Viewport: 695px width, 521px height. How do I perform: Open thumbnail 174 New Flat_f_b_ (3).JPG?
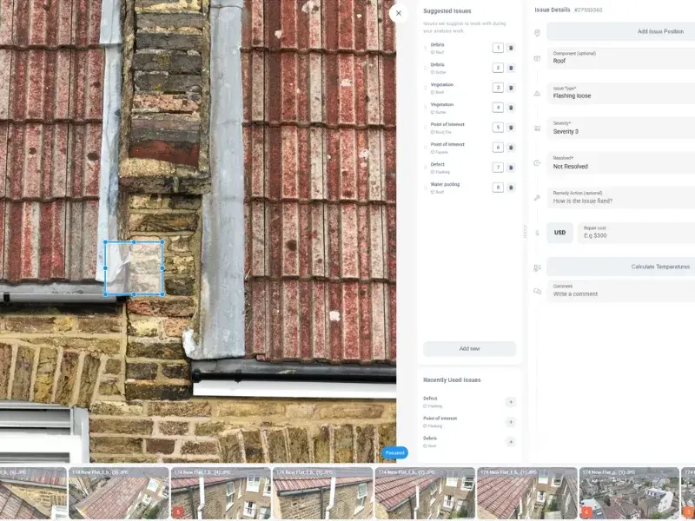click(x=322, y=493)
